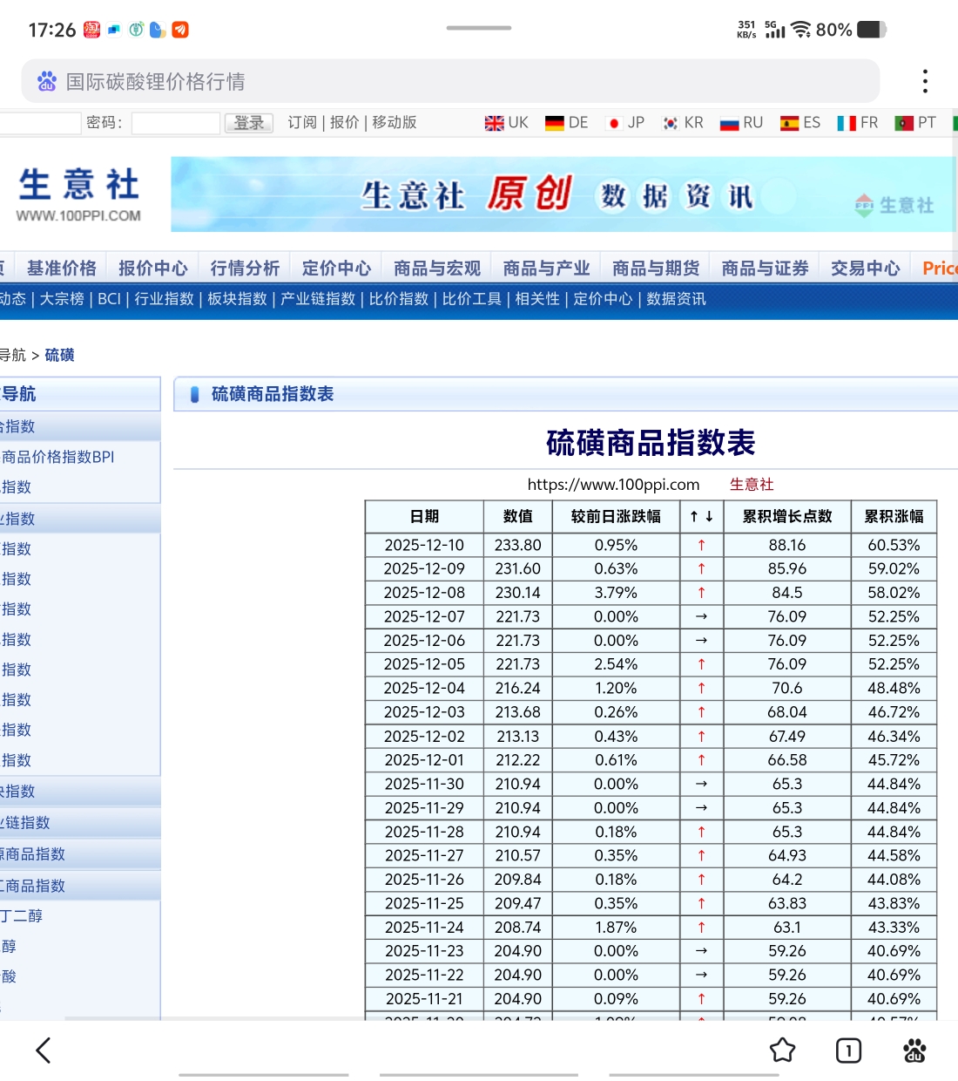
Task: Choose the KR flag language version
Action: tap(683, 123)
